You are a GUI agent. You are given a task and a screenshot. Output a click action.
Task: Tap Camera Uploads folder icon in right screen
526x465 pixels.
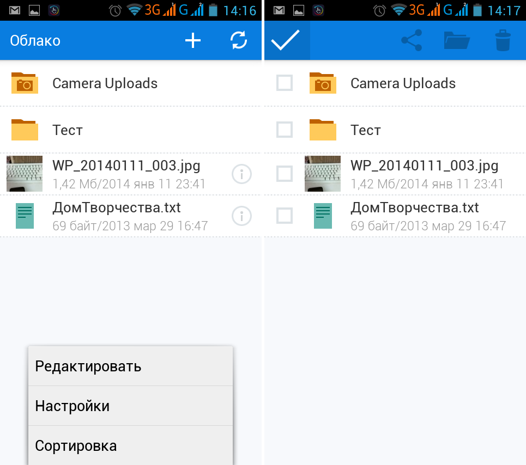pos(323,83)
